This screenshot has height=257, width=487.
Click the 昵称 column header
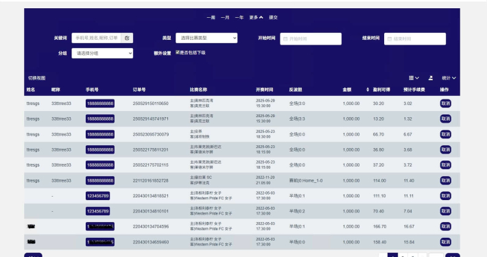(x=56, y=90)
